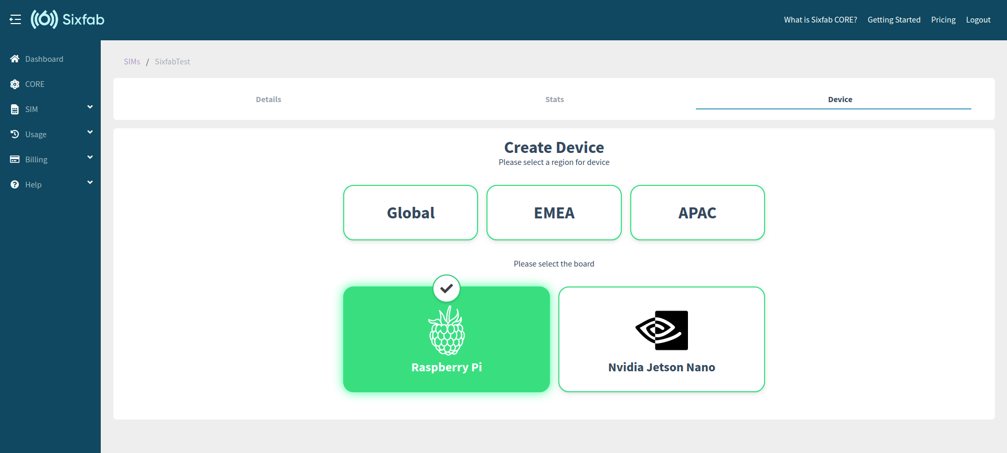Choose the EMEA region

[554, 213]
